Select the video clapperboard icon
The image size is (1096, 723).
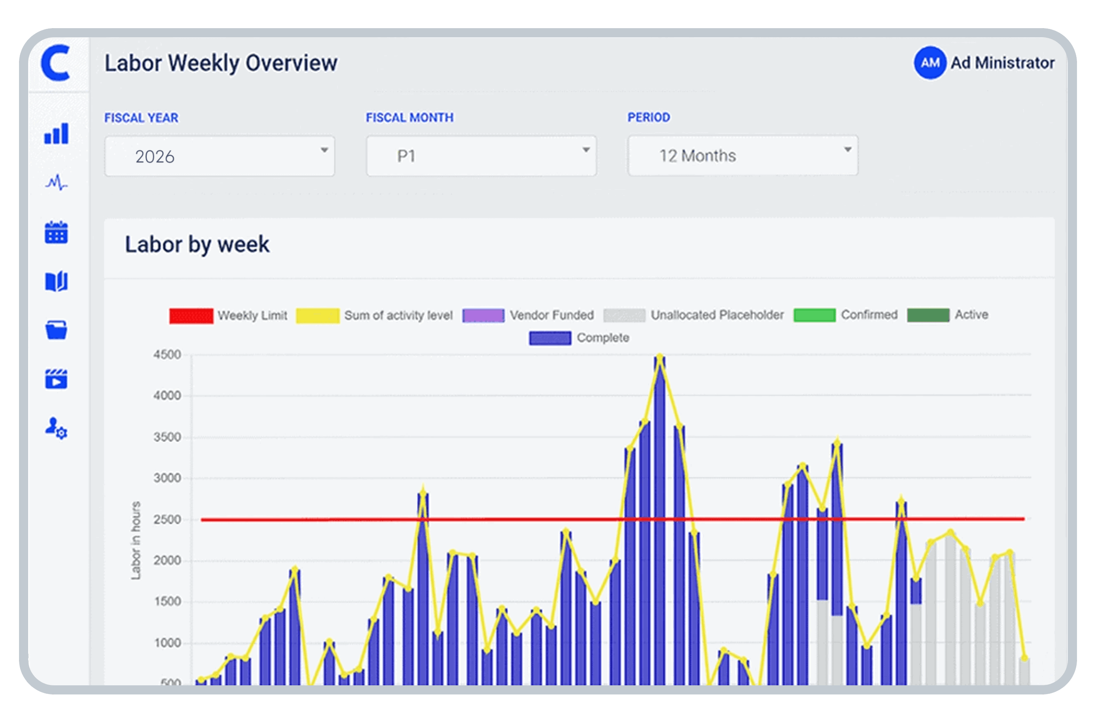(x=56, y=379)
